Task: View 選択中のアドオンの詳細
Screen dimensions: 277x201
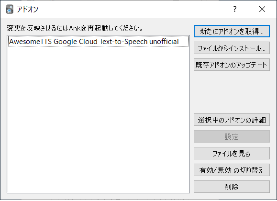Action: 232,120
